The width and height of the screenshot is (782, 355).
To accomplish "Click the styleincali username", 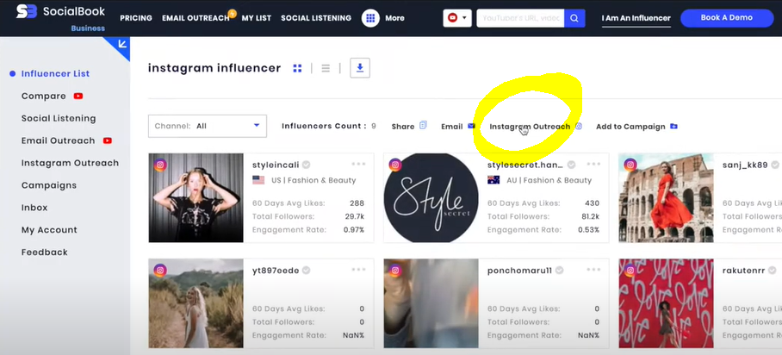I will click(x=276, y=165).
